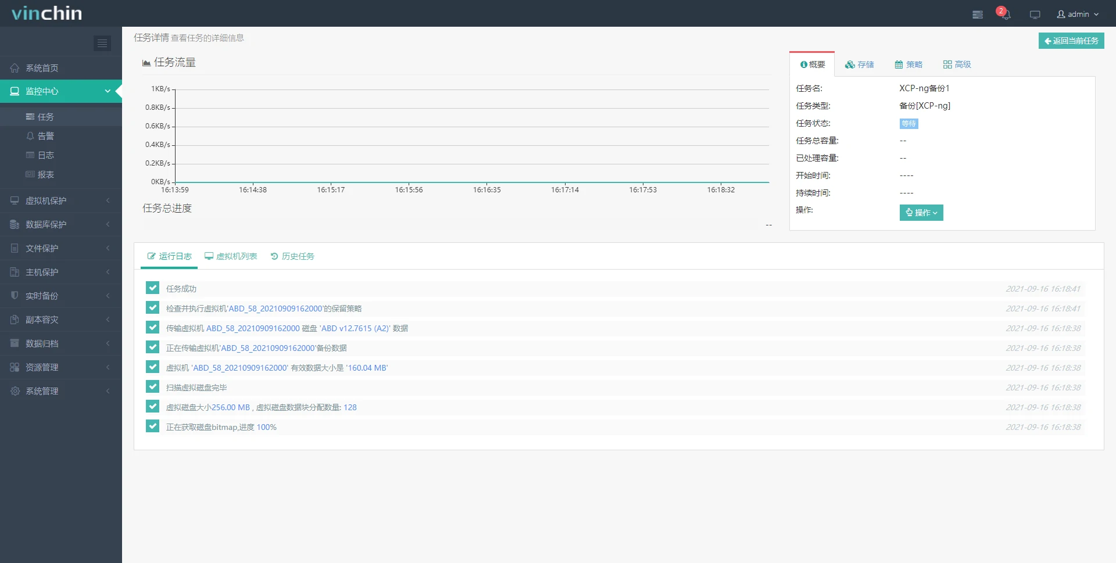
Task: Click the 等待 task status badge
Action: pyautogui.click(x=908, y=124)
